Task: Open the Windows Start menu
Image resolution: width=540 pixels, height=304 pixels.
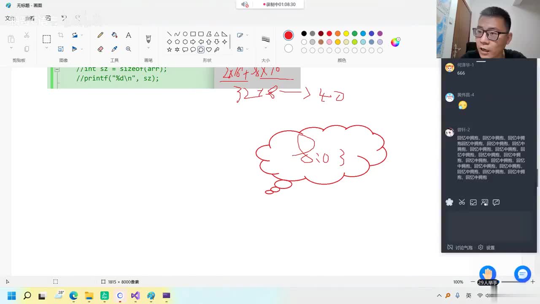Action: tap(11, 296)
